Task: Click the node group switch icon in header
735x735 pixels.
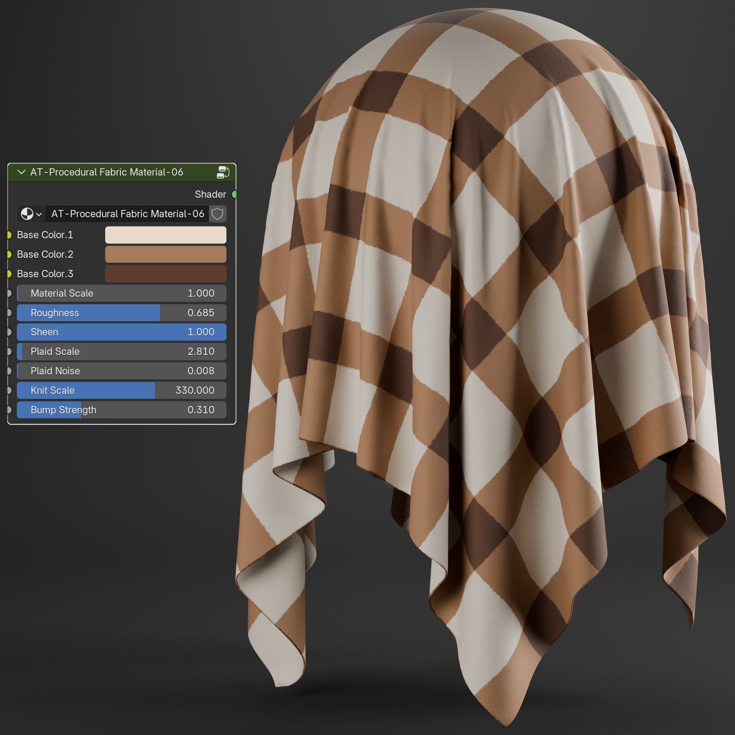Action: (224, 172)
